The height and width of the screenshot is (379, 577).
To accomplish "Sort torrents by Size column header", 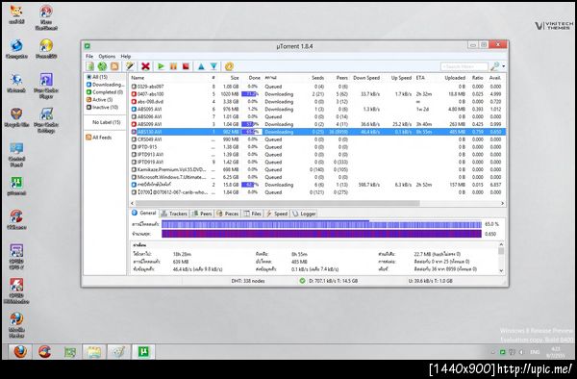I will 235,78.
